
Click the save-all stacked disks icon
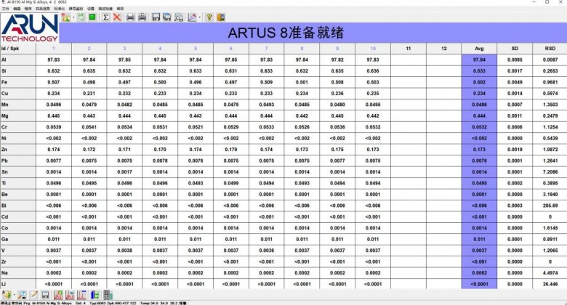pyautogui.click(x=167, y=17)
